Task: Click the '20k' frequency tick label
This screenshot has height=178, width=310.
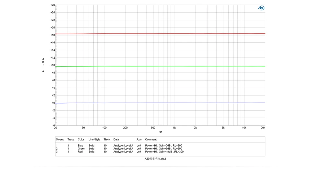Action: 263,128
